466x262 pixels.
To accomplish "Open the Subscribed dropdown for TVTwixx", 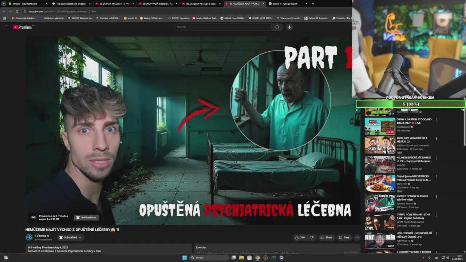I will 71,237.
